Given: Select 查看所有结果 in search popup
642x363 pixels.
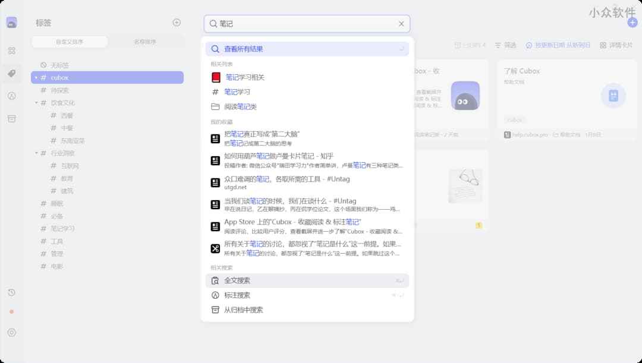Looking at the screenshot, I should coord(307,49).
